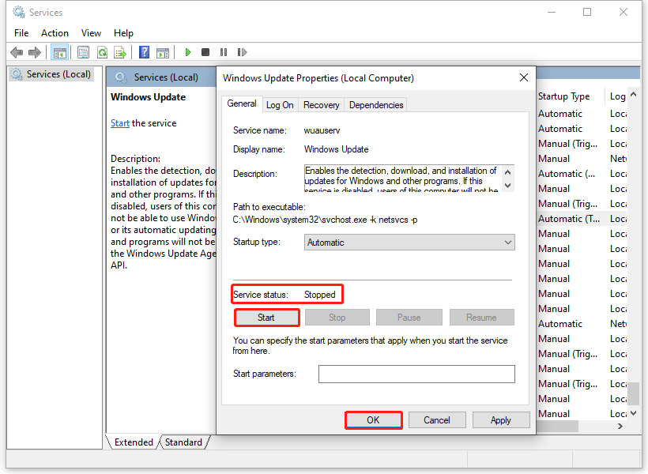Close the Services window

(x=624, y=13)
